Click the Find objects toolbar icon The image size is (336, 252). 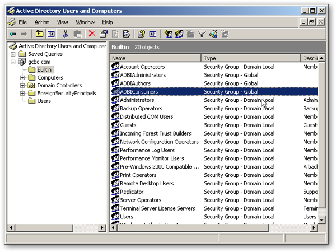click(x=213, y=34)
